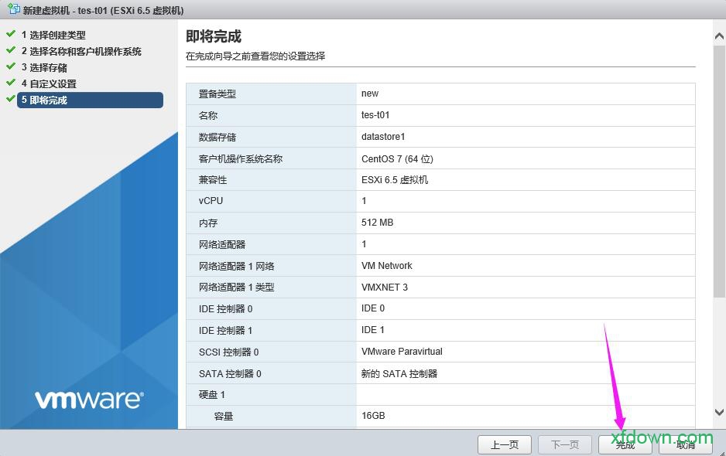
Task: Click 完成 to finish creating the VM
Action: coord(625,444)
